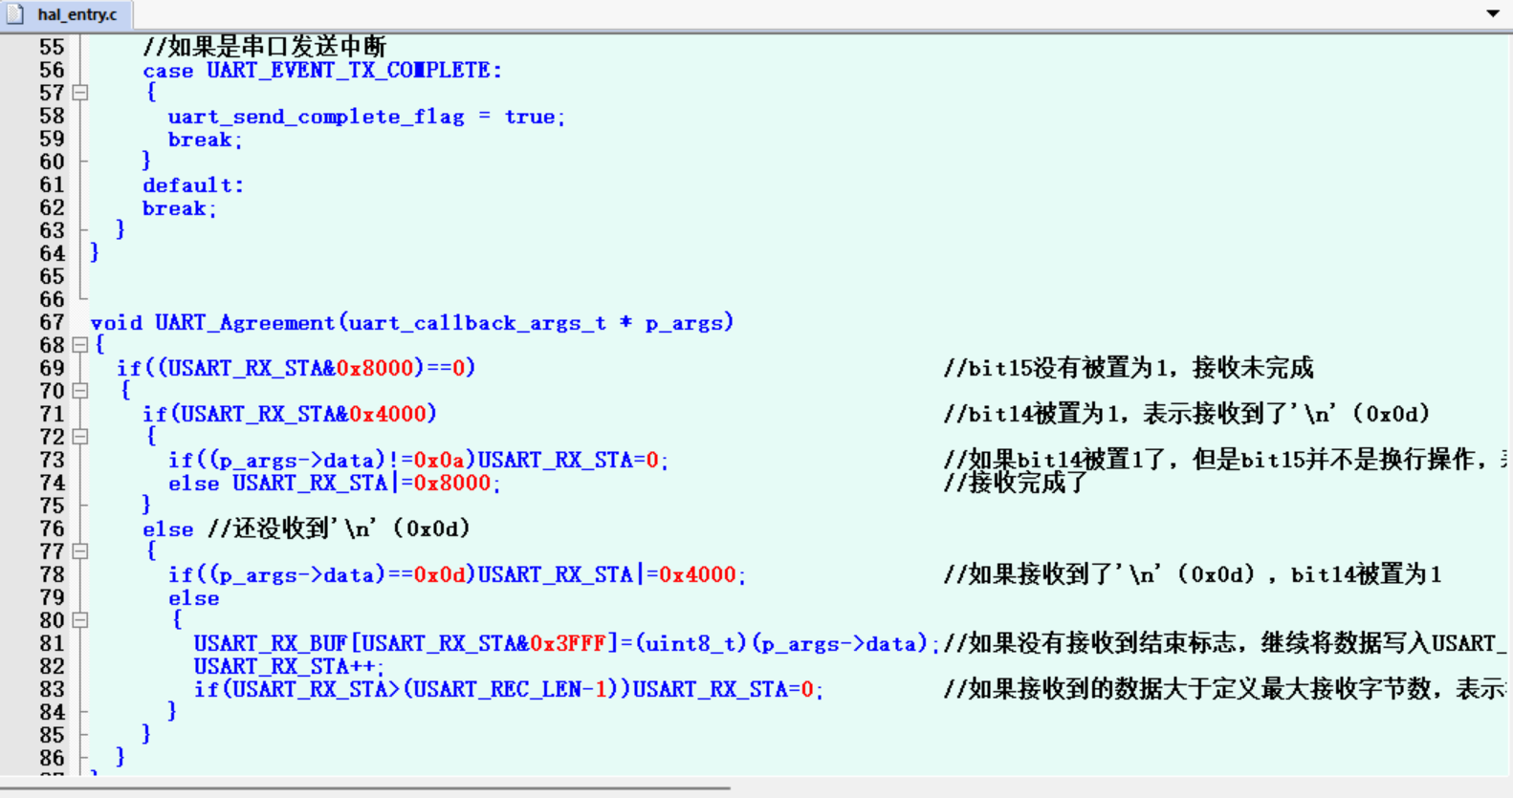Image resolution: width=1513 pixels, height=798 pixels.
Task: Click line number 81 in the gutter
Action: tap(52, 643)
